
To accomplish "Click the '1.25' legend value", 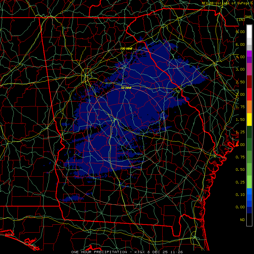I will 240,132.
